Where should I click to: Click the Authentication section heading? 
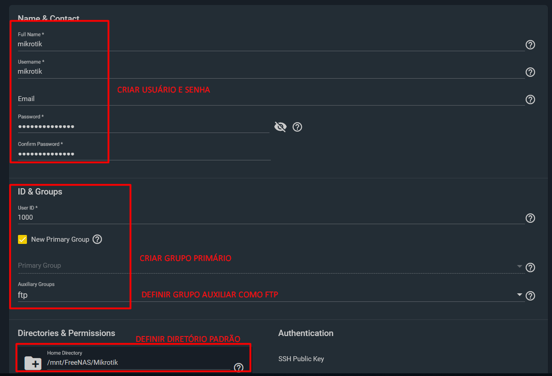[306, 333]
